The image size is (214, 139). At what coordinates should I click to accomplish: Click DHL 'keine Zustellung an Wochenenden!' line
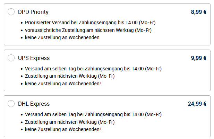coord(63,129)
